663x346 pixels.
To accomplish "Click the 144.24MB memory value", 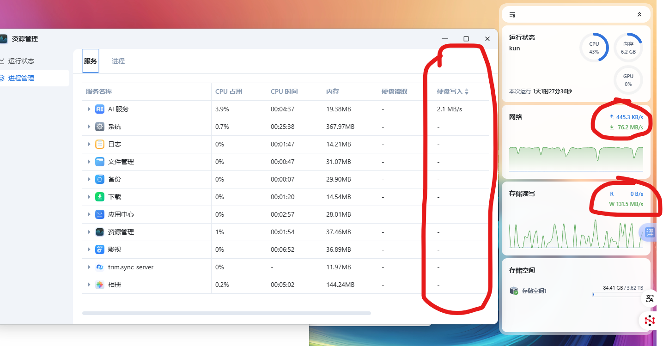I will click(x=340, y=285).
